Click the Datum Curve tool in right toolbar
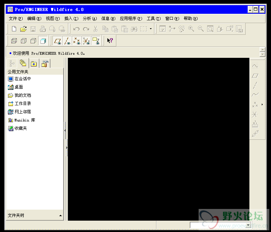Viewport: 271px width, 232px height. point(255,95)
